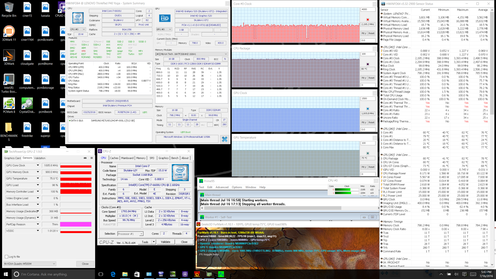Screen dimensions: 496x279
Task: Open Micron memory module dropdown
Action: pos(191,54)
